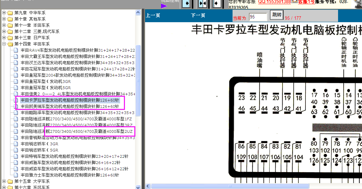Expand the 第十二章 三菱,现代车系 chapter

4,32
